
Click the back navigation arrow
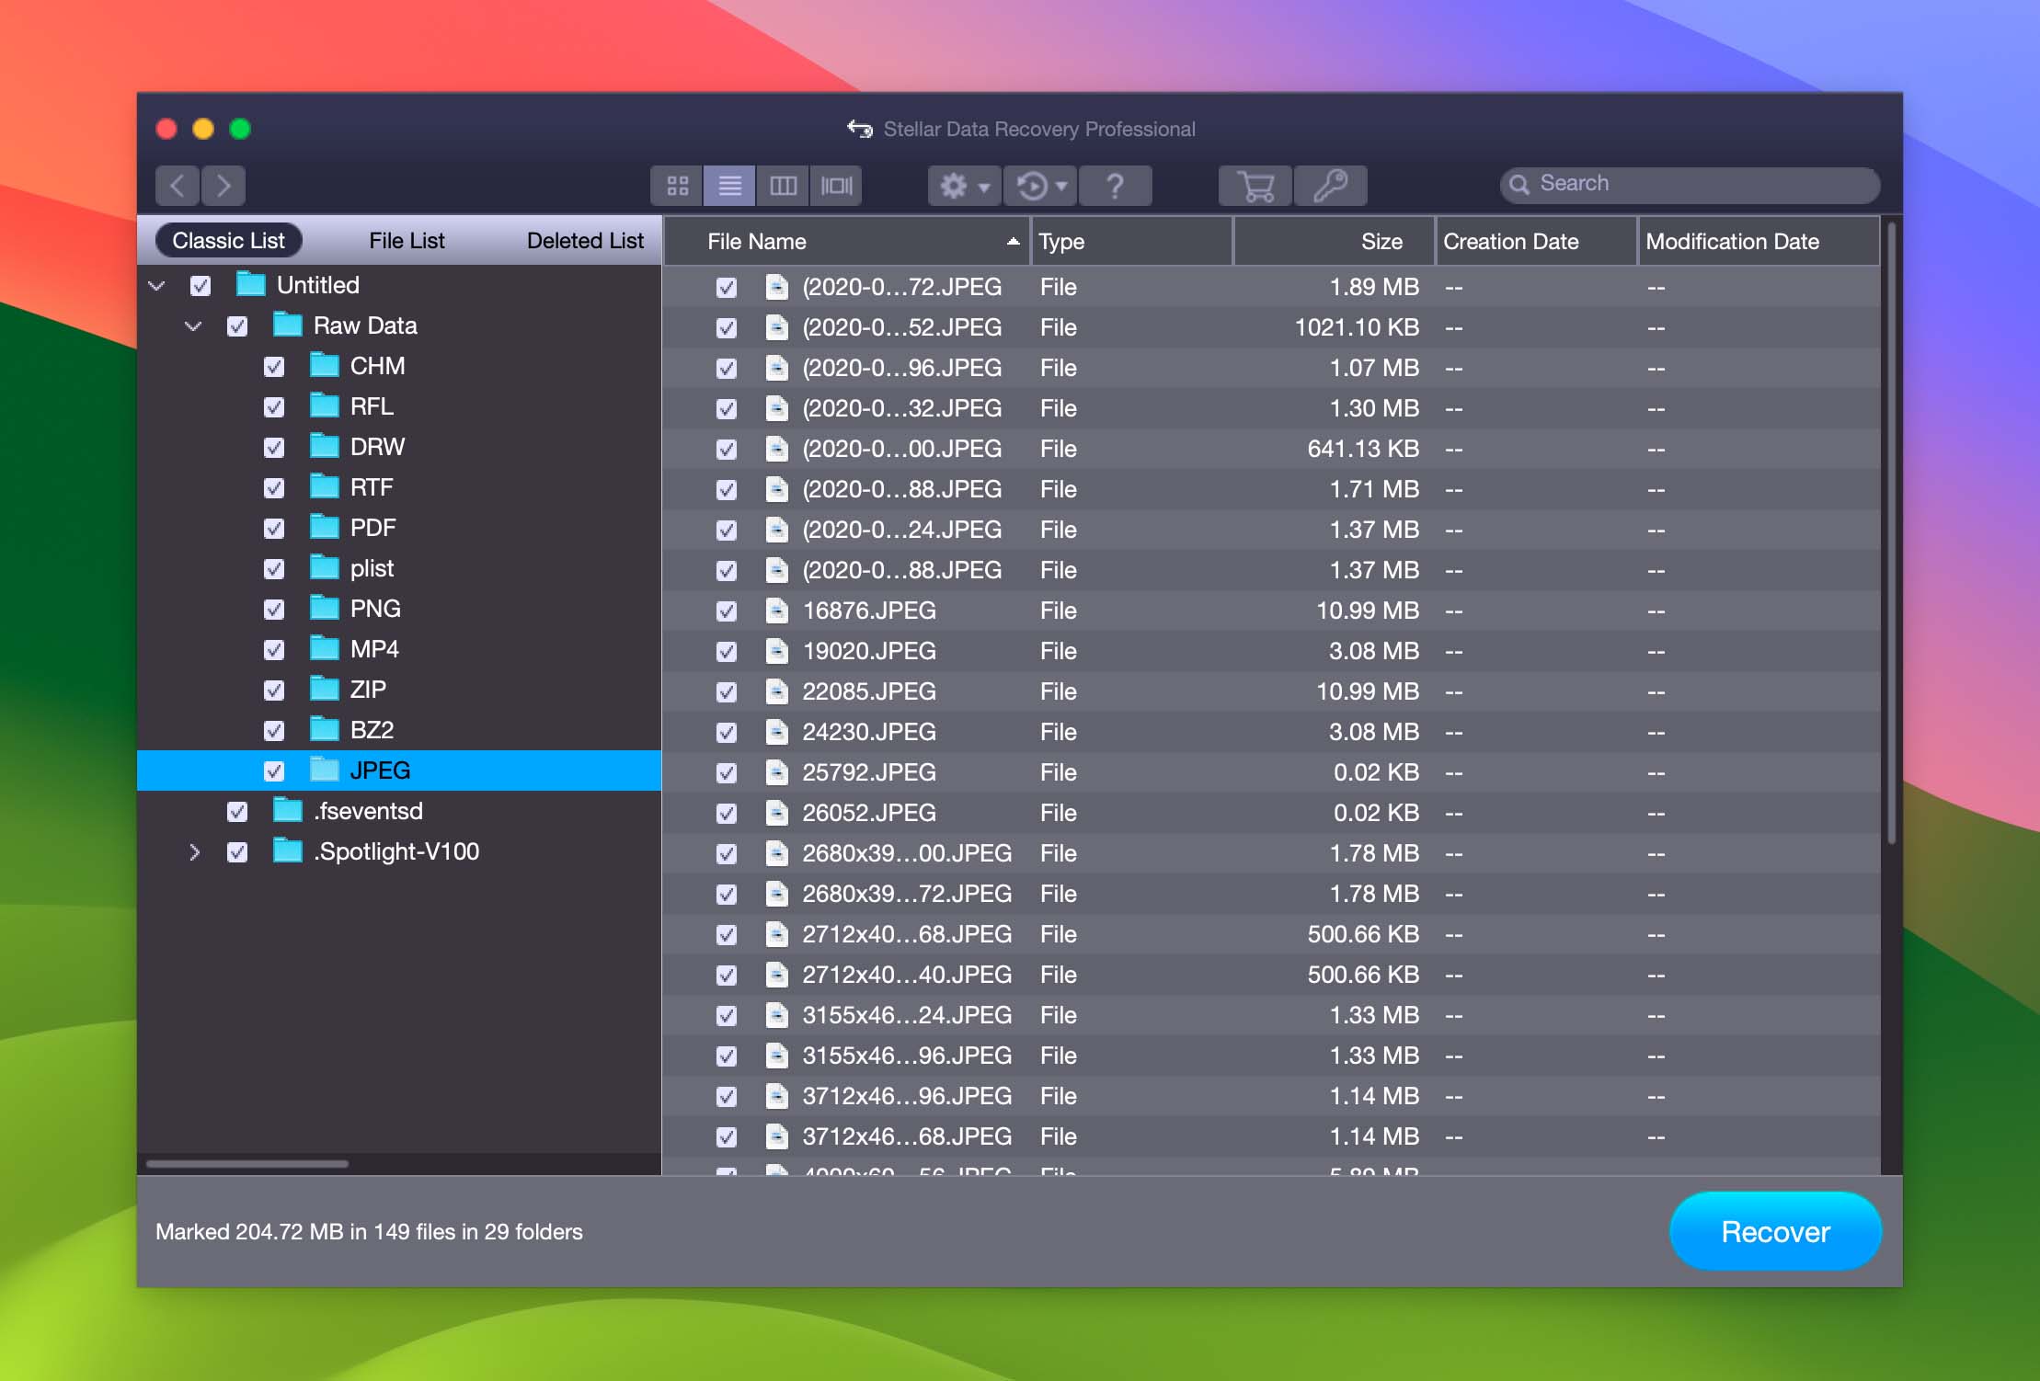click(178, 183)
